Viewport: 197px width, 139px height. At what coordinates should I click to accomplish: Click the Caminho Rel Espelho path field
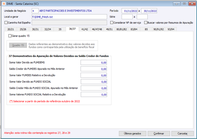[69, 23]
